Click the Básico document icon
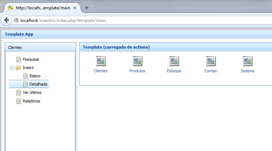The image size is (272, 151). coord(26,76)
